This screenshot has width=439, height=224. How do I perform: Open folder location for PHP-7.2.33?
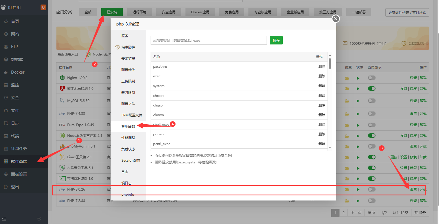[347, 201]
